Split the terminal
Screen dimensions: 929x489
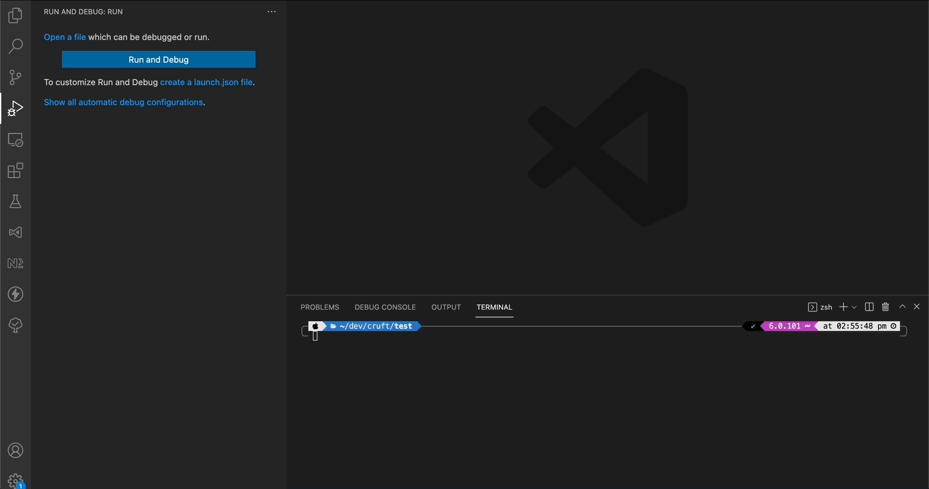coord(869,307)
